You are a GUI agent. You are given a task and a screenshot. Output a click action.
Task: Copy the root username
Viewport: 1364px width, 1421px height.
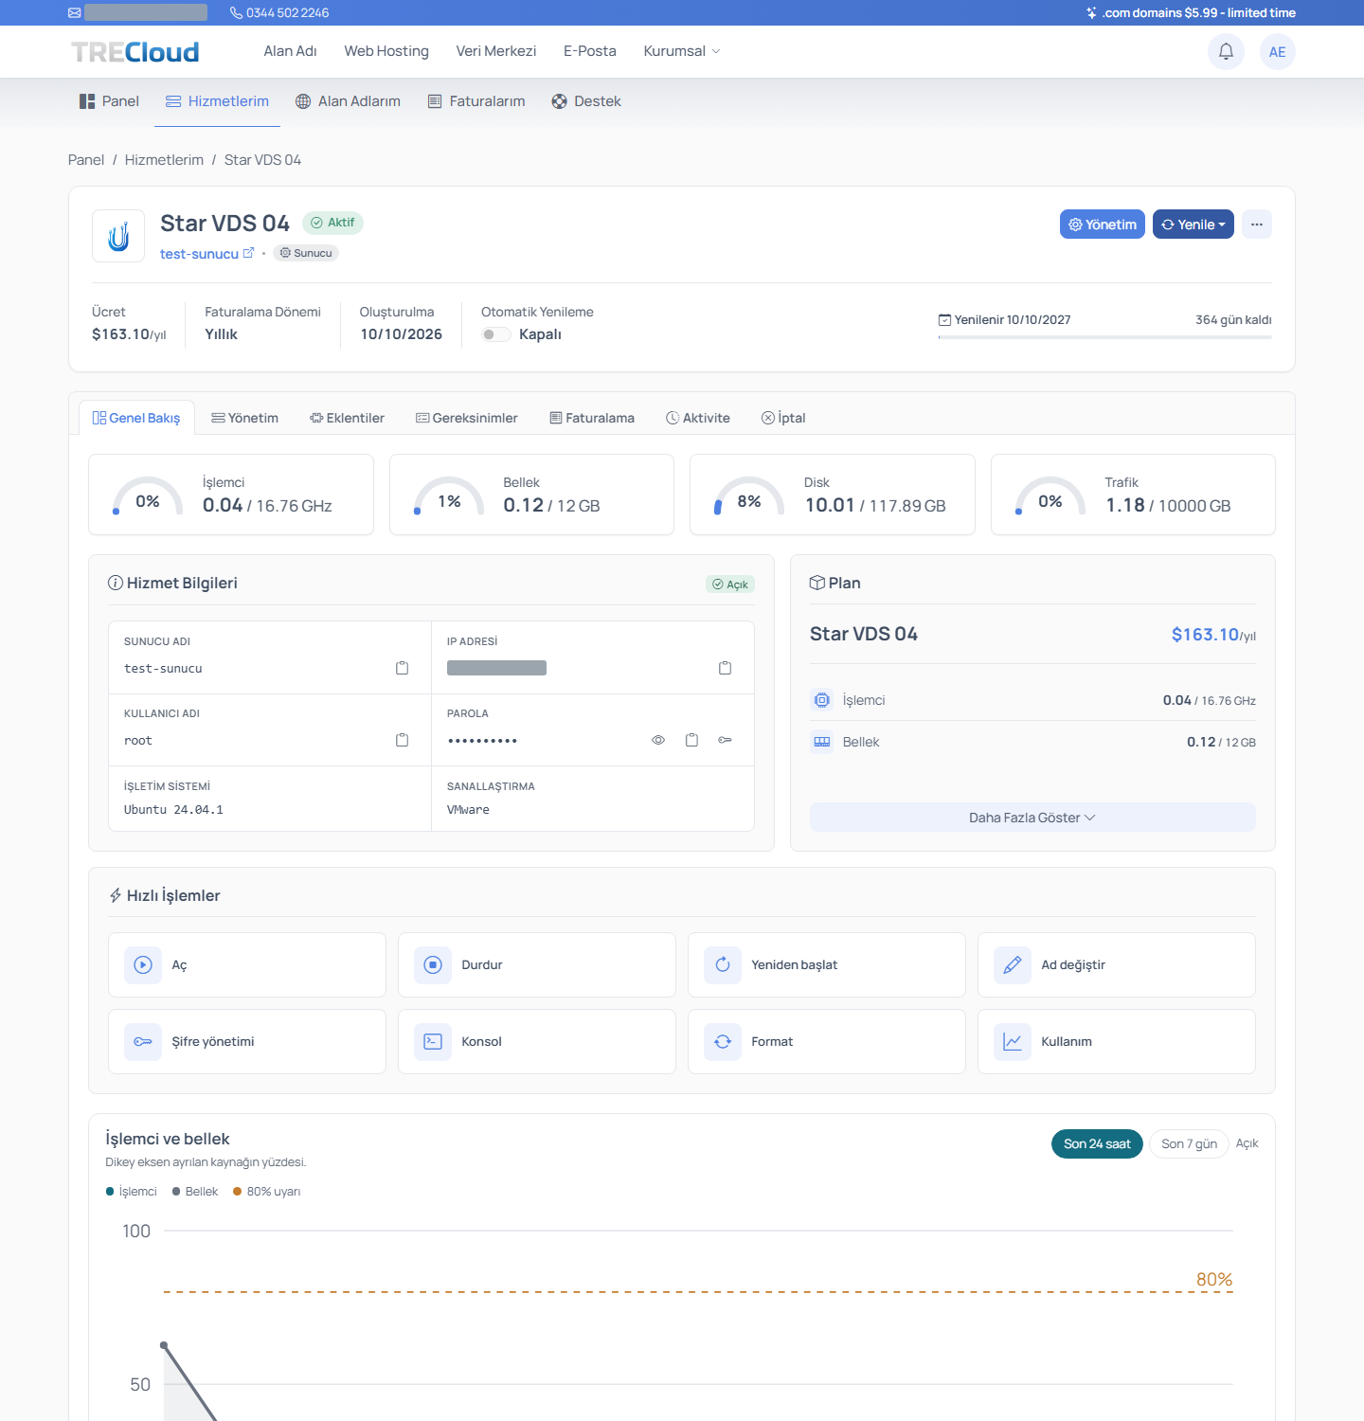coord(402,740)
